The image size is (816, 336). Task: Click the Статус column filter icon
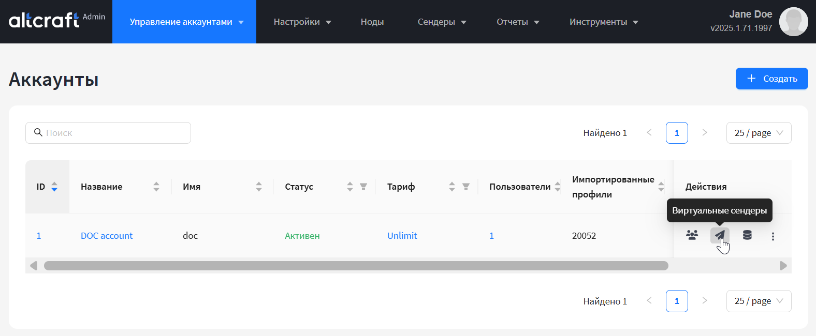363,187
